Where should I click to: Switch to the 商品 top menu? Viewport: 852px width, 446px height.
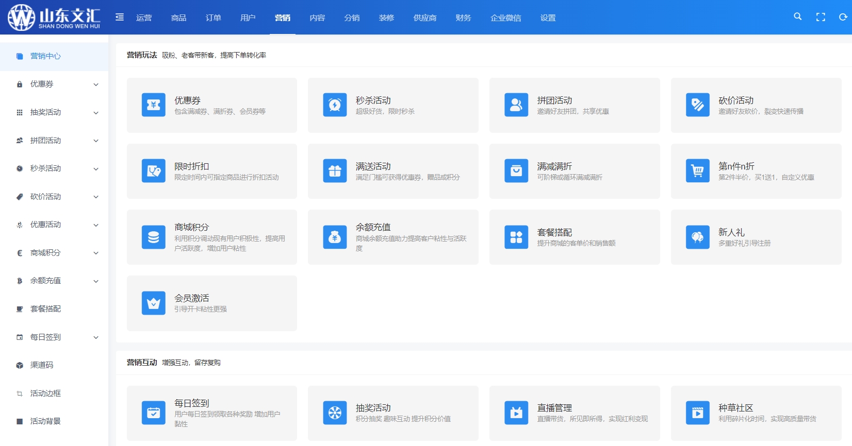[178, 18]
